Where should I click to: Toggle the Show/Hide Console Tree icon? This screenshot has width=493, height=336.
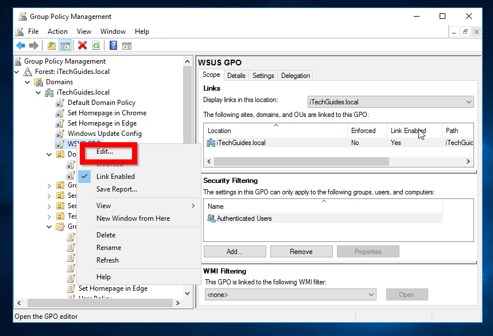[x=65, y=46]
